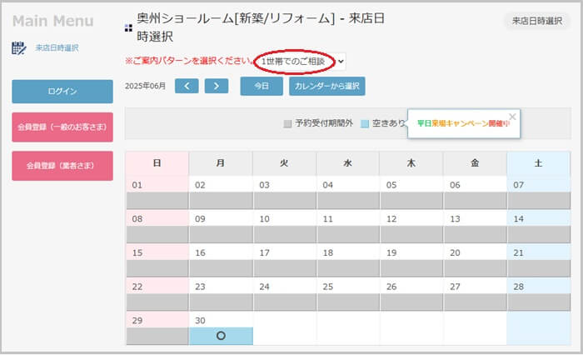Close the weekday campaign tooltip

tap(512, 117)
